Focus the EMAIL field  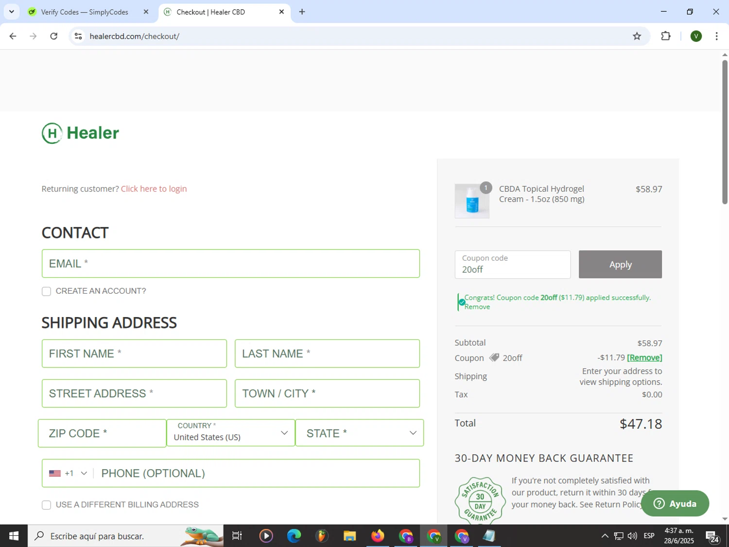coord(231,264)
